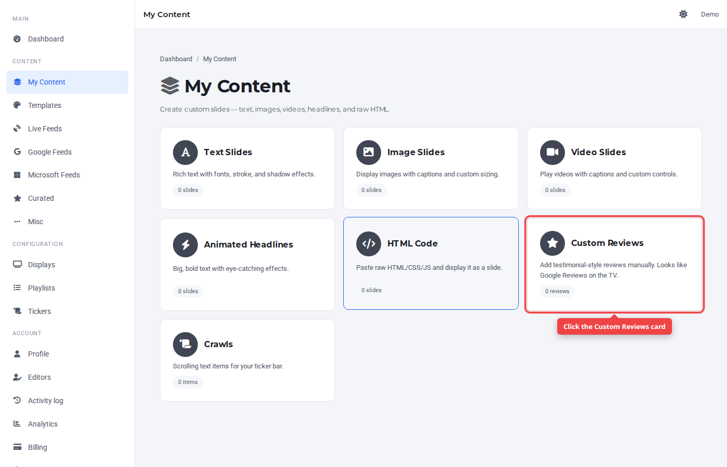Open Google Feeds section
This screenshot has height=467, width=727.
(x=68, y=152)
